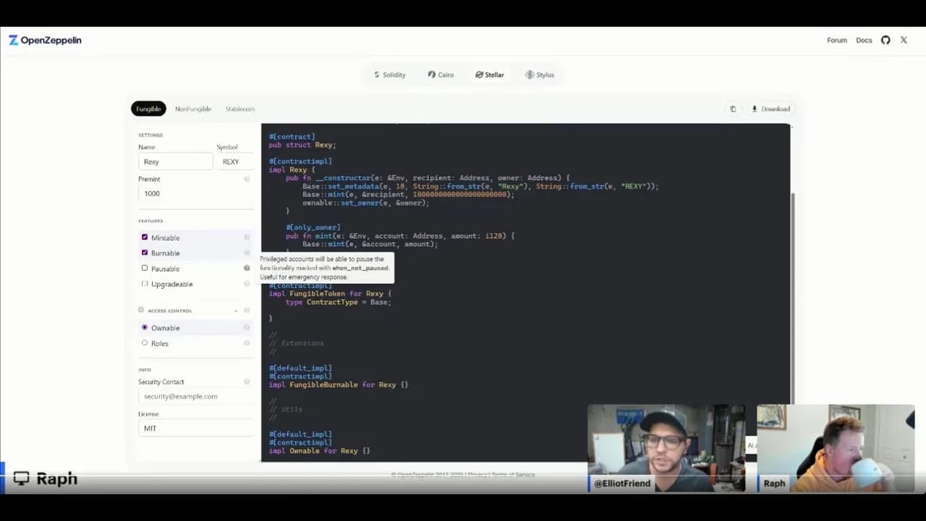
Task: Click the Premint field showing 1000
Action: pyautogui.click(x=196, y=194)
